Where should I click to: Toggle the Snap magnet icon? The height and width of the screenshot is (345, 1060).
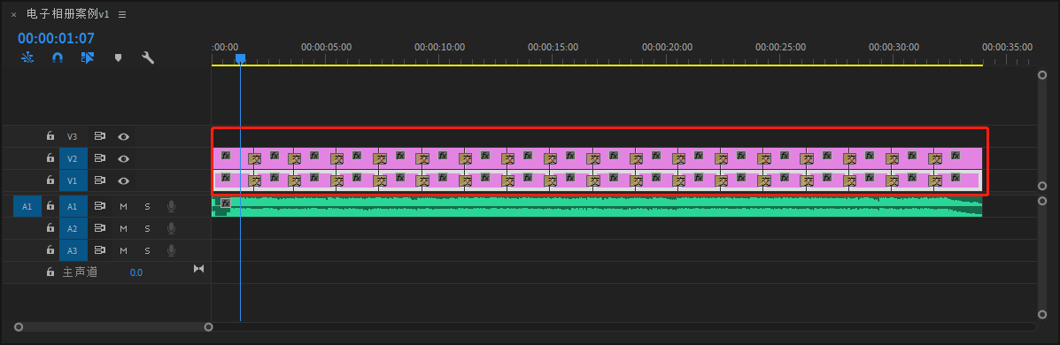(58, 57)
